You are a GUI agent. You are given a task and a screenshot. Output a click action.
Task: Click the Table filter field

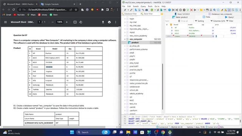[x=148, y=14]
